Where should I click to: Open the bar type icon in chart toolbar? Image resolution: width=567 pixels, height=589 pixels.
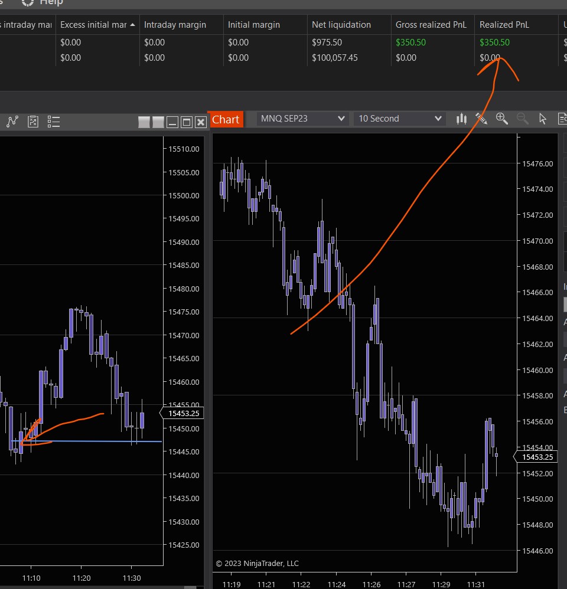pyautogui.click(x=461, y=119)
